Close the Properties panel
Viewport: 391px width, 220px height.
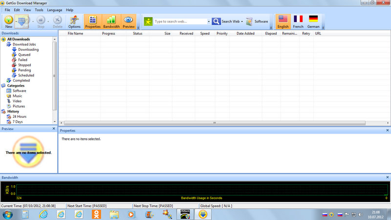pyautogui.click(x=387, y=130)
